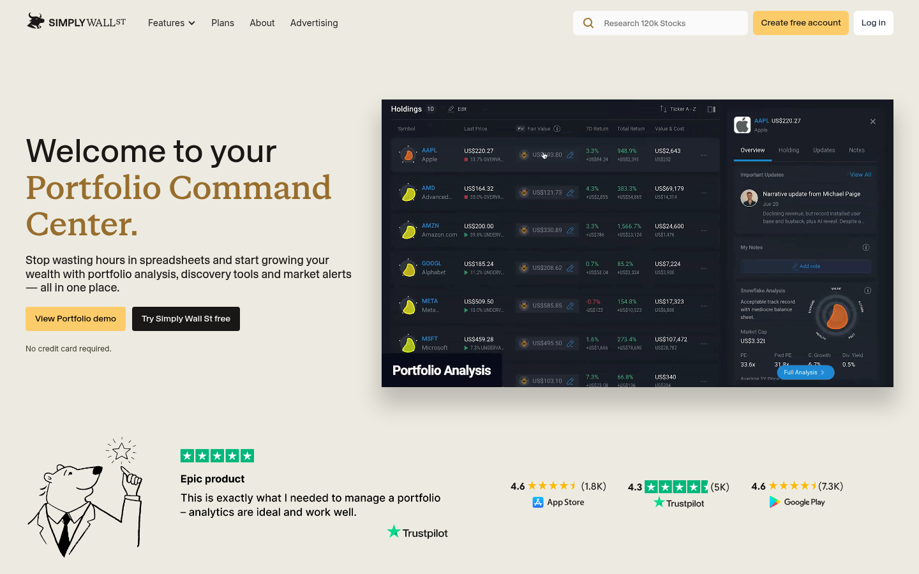Click the Trustpilot logo under 4.3 rating
The width and height of the screenshot is (919, 574).
[x=679, y=503]
